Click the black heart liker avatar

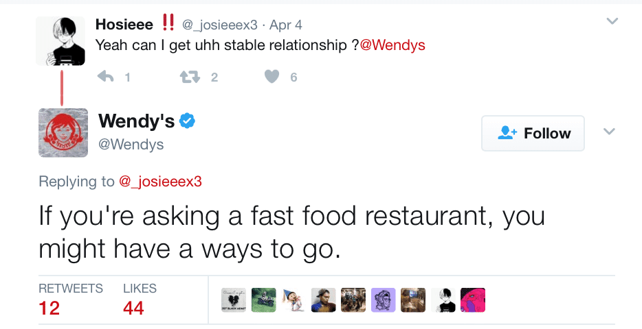(x=234, y=300)
